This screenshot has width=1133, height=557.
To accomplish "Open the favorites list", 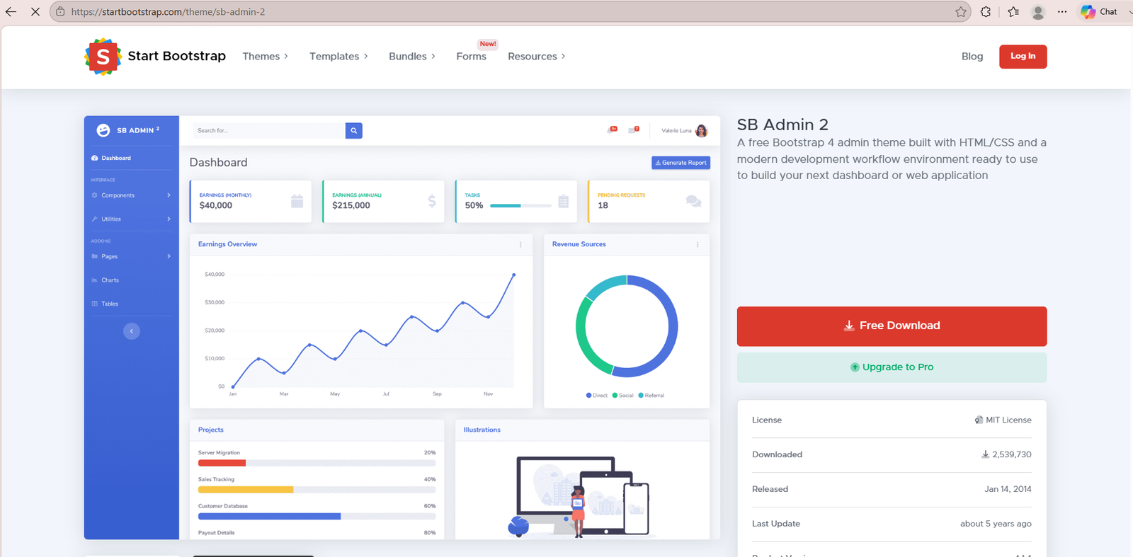I will 1013,12.
